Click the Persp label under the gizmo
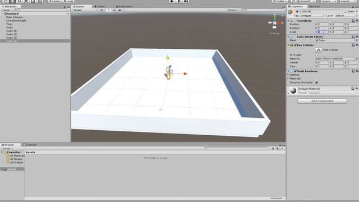The width and height of the screenshot is (359, 202). point(274,34)
